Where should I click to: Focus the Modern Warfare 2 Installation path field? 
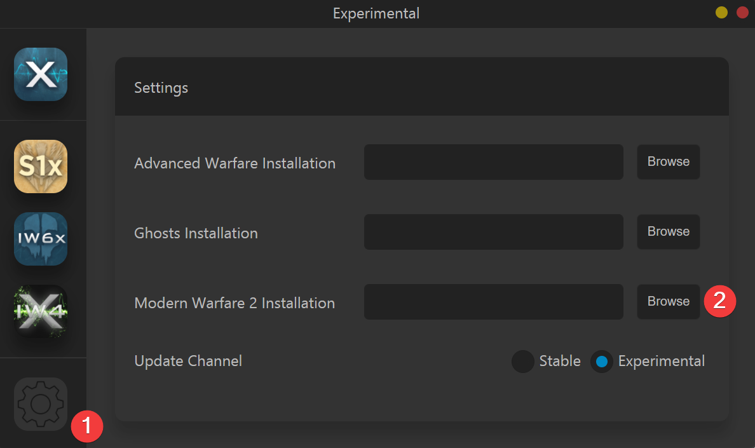click(494, 302)
